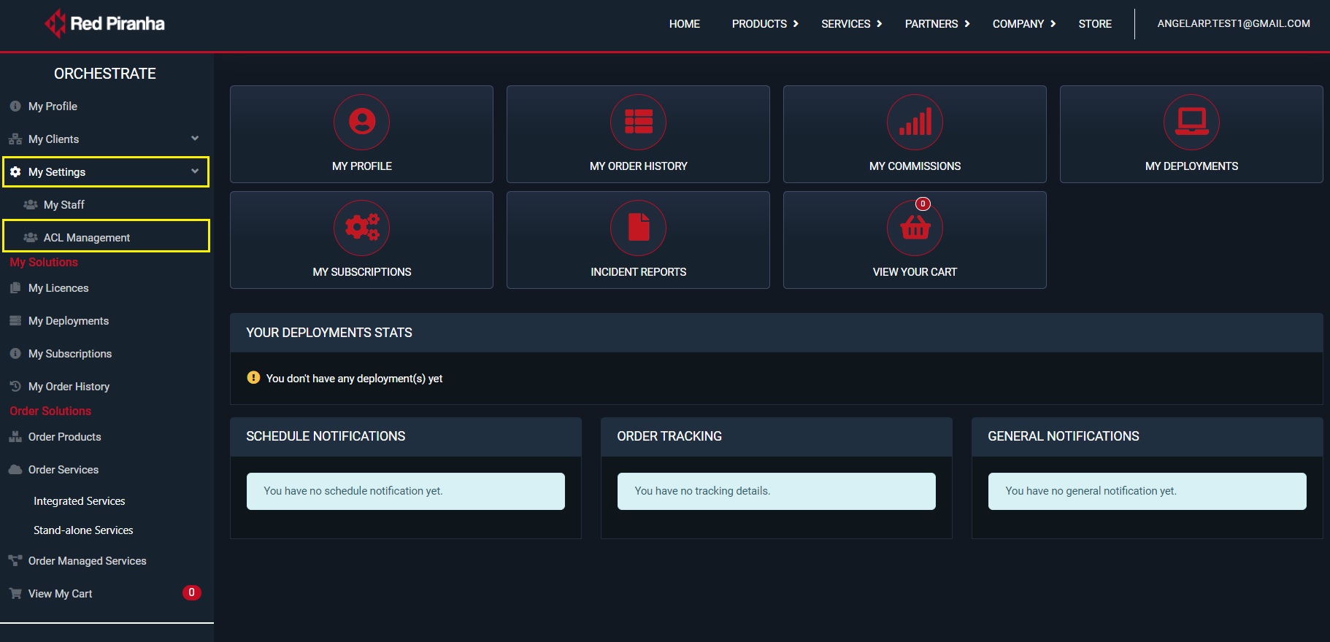Click the 'You don't have any deployment(s) yet' message
Screen dimensions: 1330x642
click(x=355, y=379)
